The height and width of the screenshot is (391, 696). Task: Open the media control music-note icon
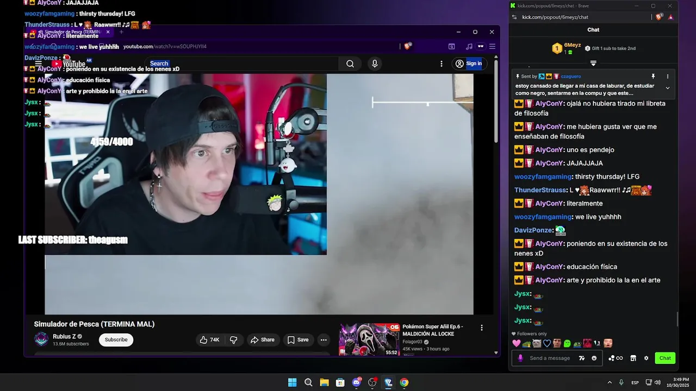[x=469, y=47]
